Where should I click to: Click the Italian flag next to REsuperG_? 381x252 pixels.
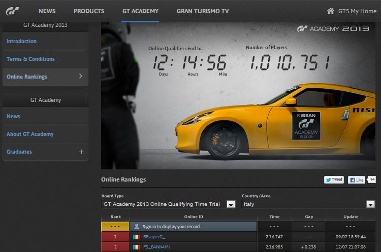136,237
